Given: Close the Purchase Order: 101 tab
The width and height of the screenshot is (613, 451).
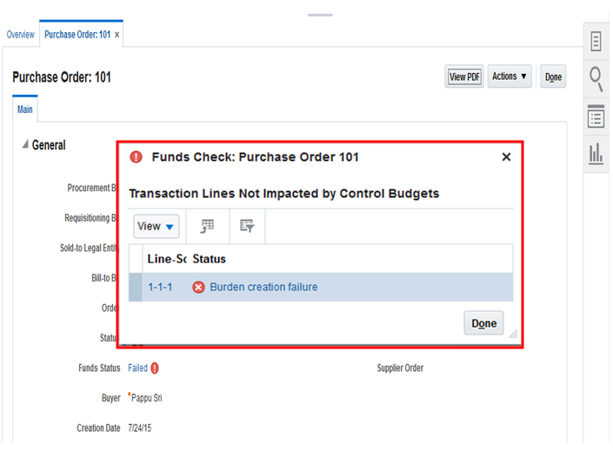Looking at the screenshot, I should pos(117,35).
